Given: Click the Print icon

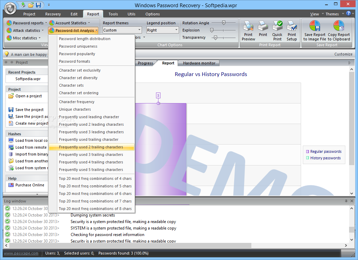Looking at the screenshot, I should 263,26.
